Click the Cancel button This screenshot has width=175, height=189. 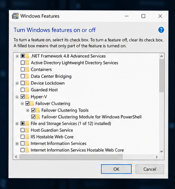pos(149,169)
